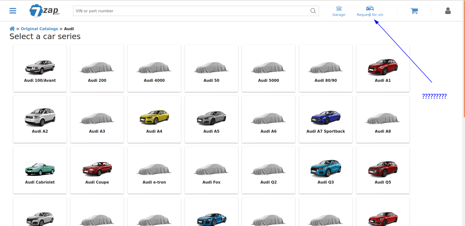Click the 7zap logo
This screenshot has height=226, width=465.
pyautogui.click(x=44, y=11)
